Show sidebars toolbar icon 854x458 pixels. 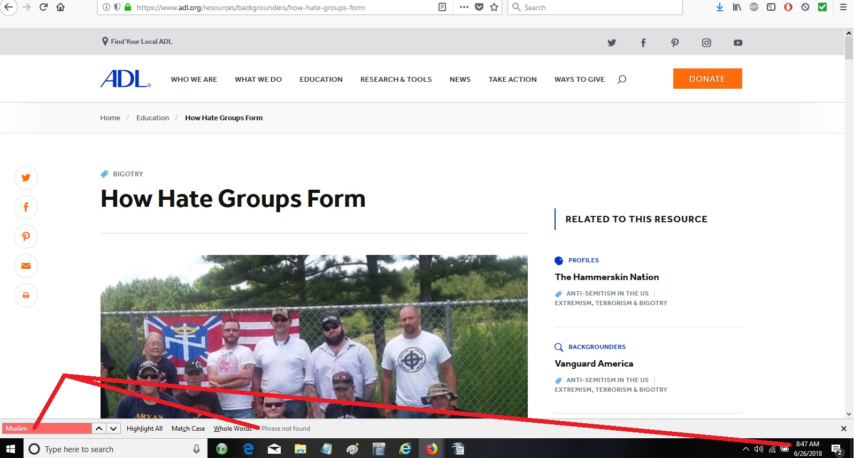tap(771, 7)
